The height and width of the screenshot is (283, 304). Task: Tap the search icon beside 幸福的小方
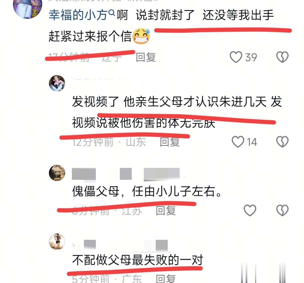click(112, 12)
